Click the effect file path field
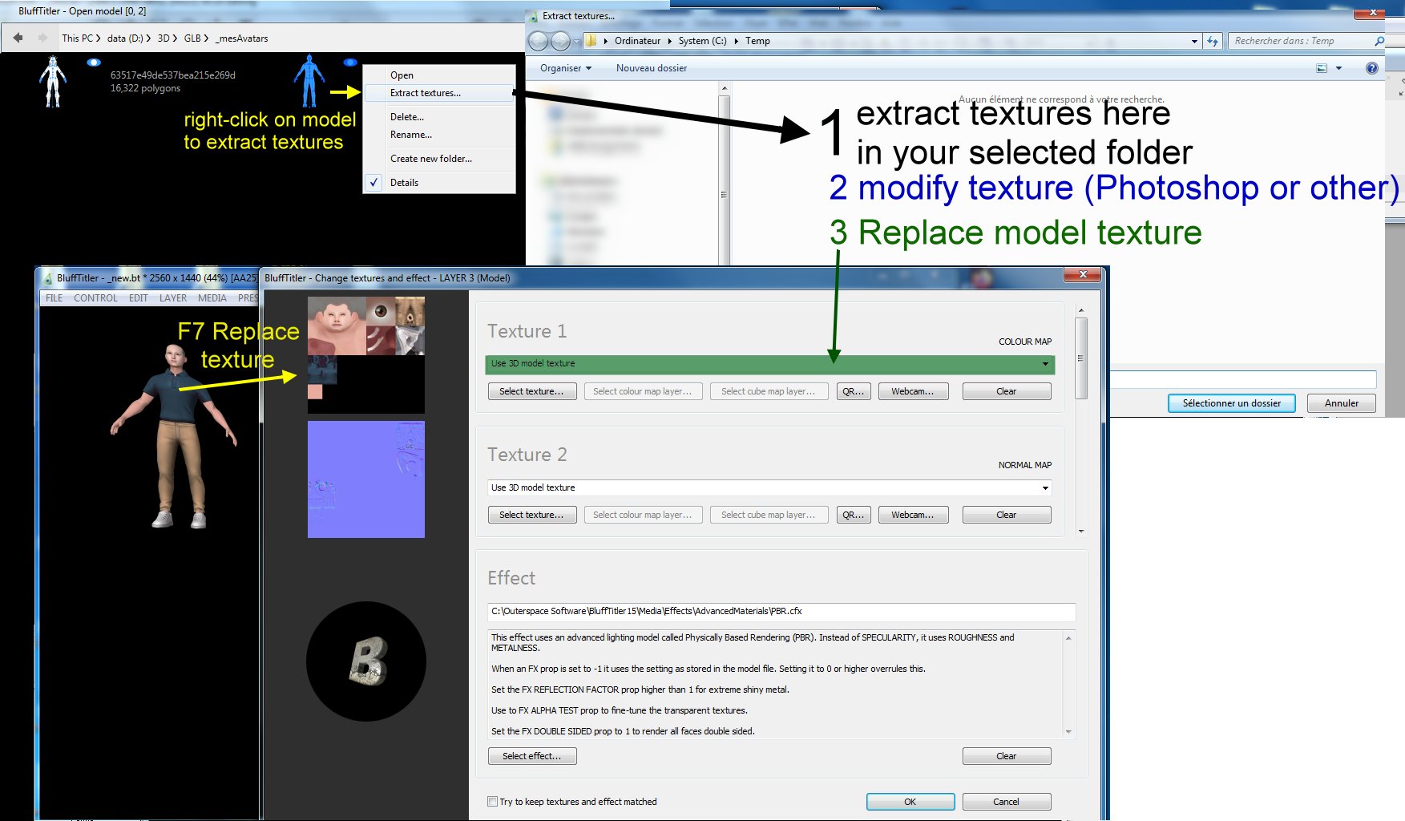 tap(781, 612)
